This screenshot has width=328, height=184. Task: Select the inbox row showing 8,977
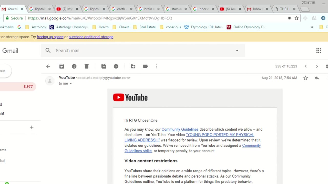(x=18, y=87)
